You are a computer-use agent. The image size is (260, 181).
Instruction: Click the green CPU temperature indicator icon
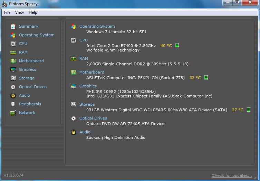(177, 45)
